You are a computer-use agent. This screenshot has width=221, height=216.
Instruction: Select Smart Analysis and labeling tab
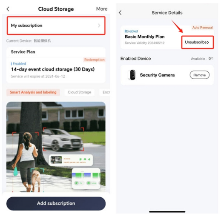pos(33,92)
